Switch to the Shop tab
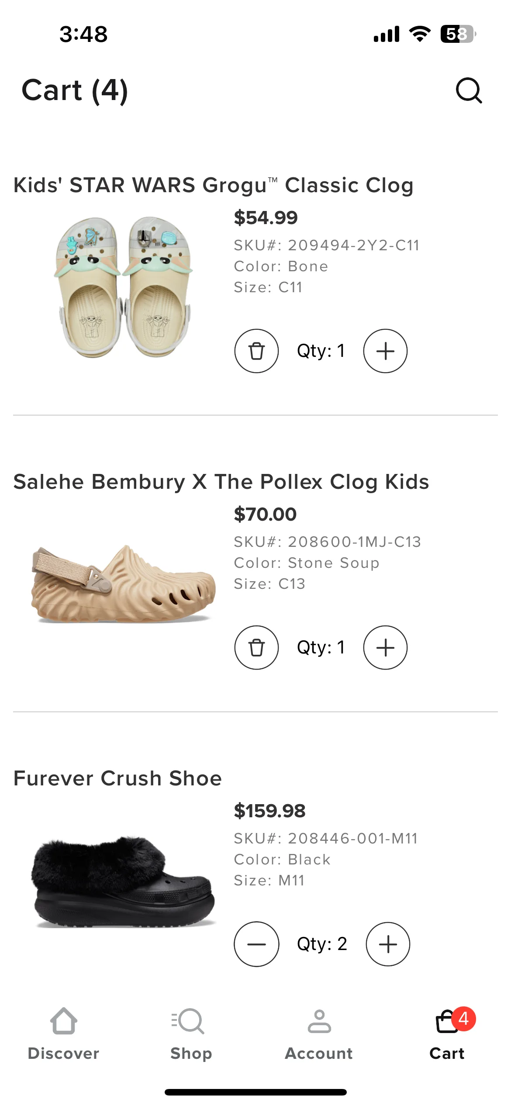 [x=191, y=1034]
